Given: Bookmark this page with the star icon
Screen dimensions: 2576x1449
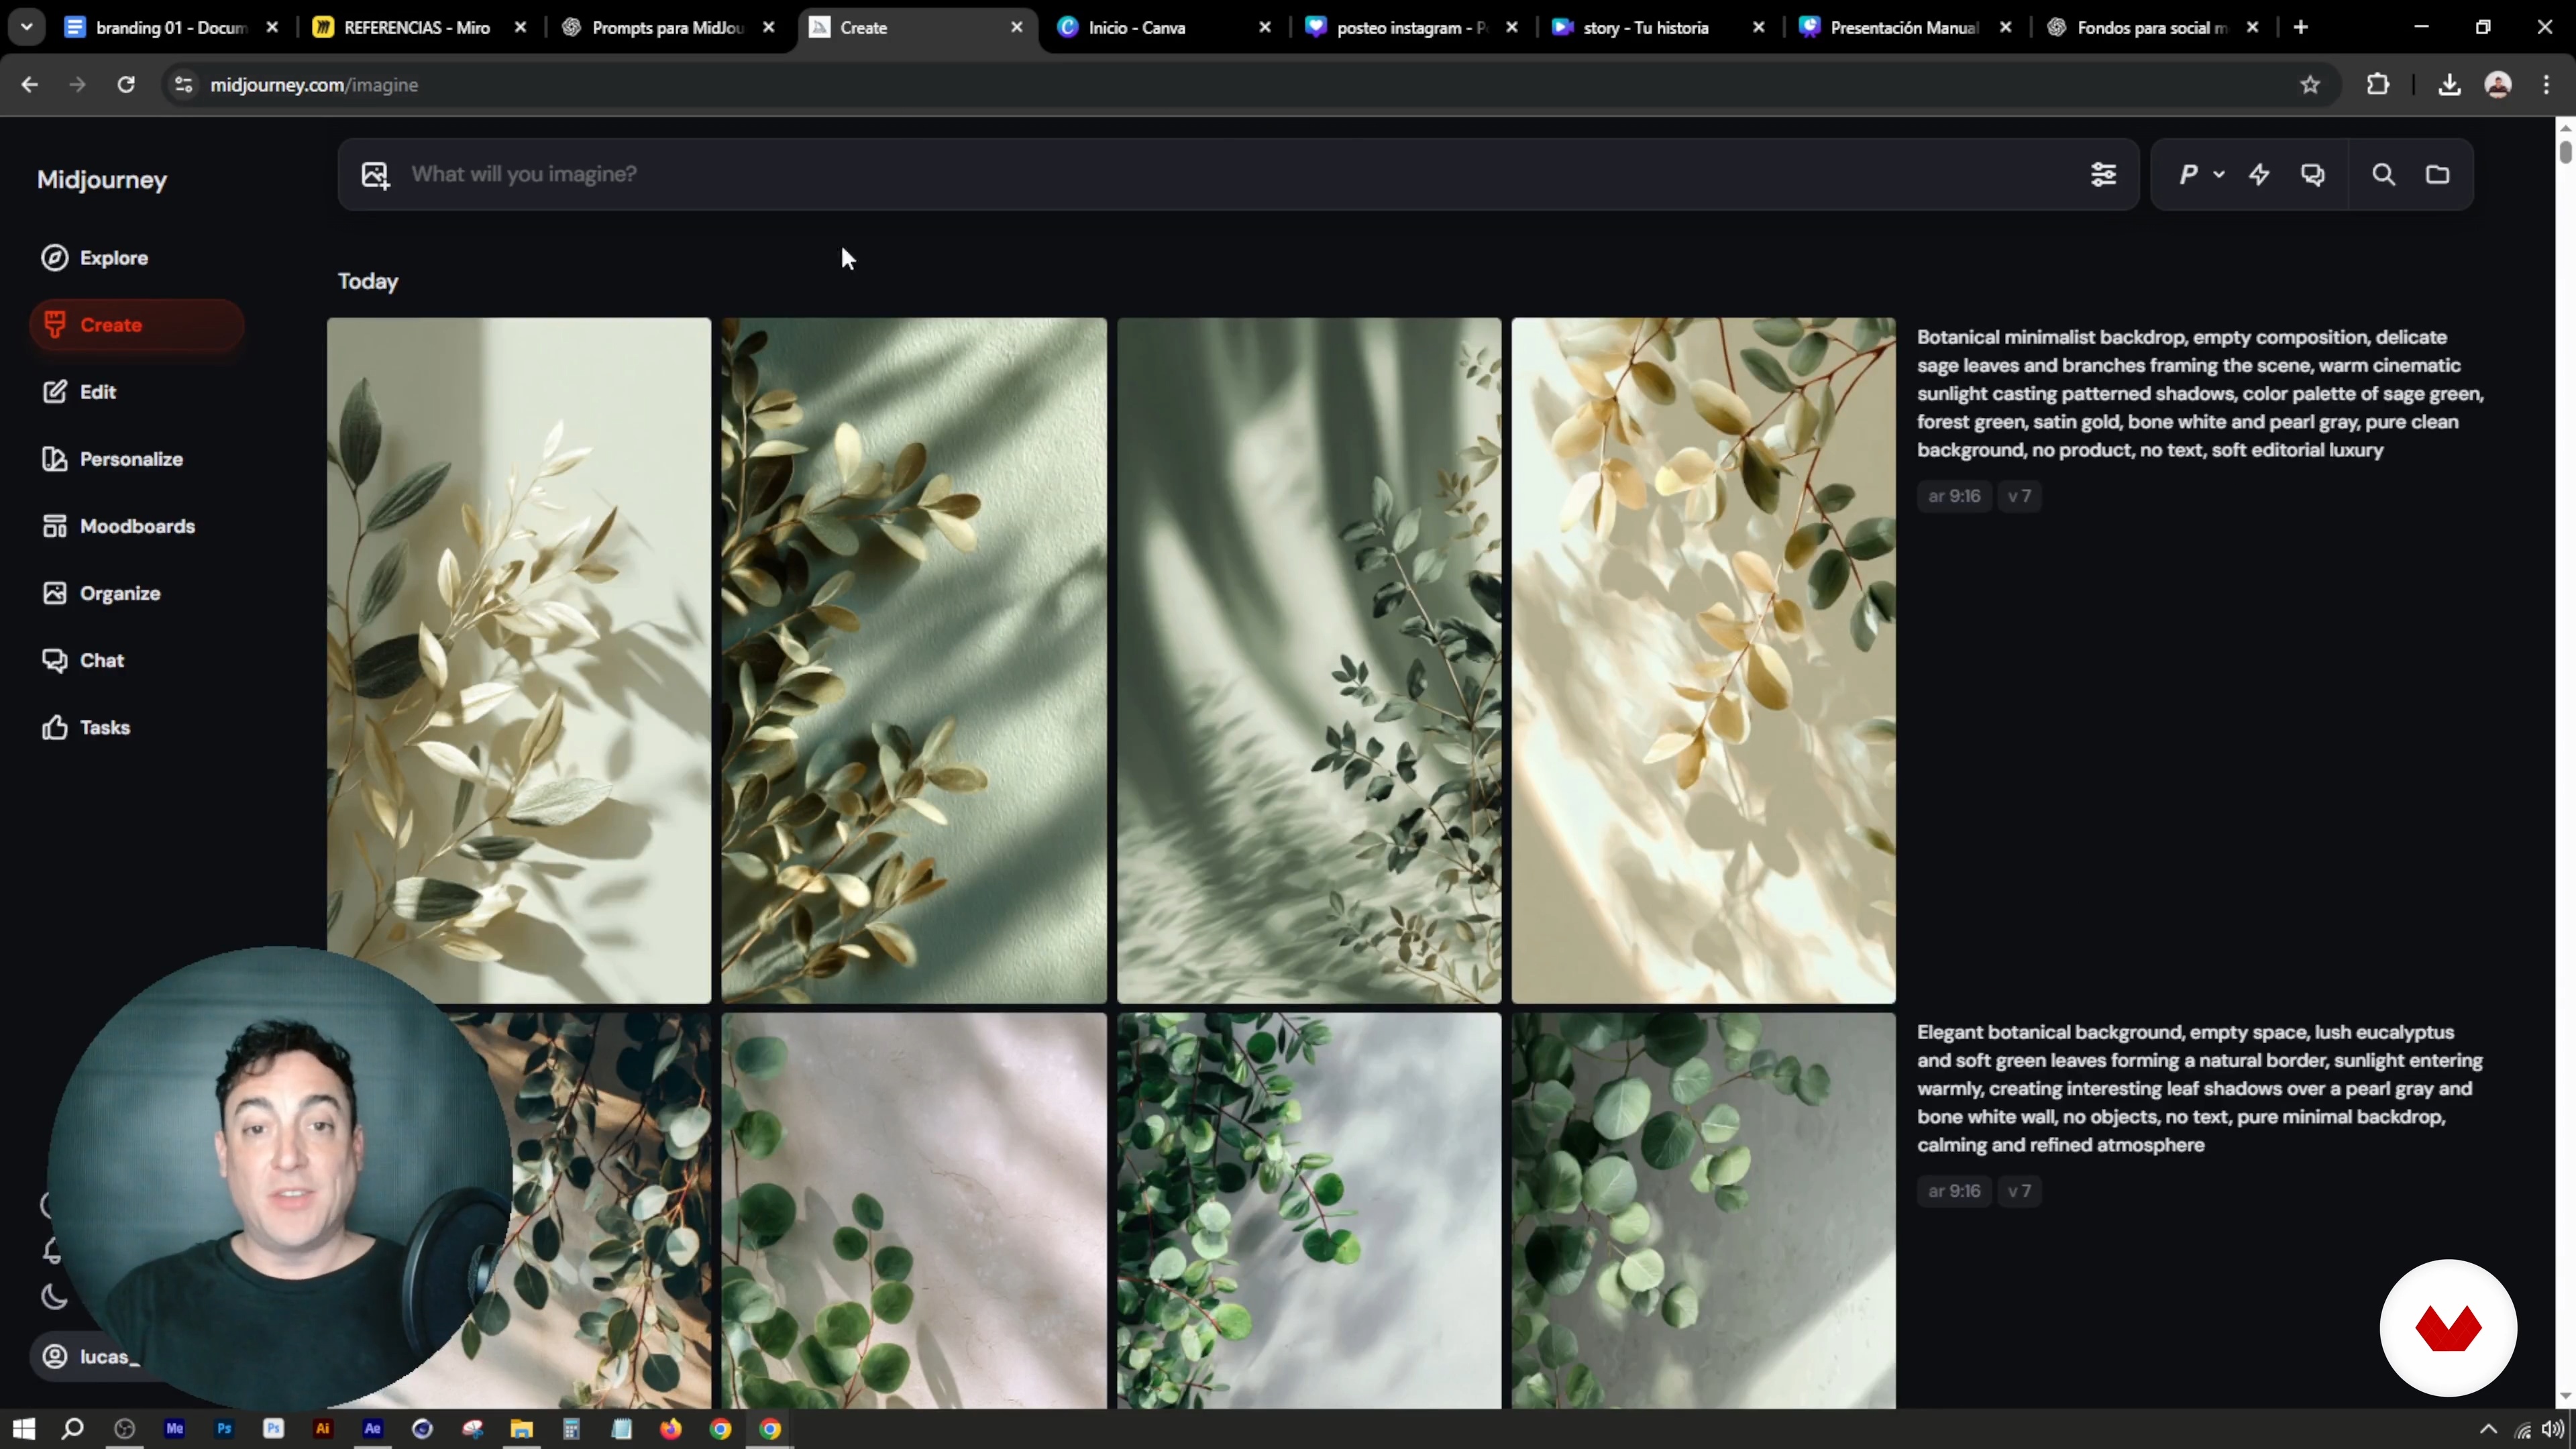Looking at the screenshot, I should (x=2310, y=85).
